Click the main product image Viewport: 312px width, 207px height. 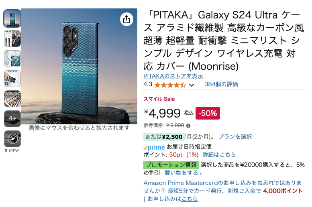[x=79, y=66]
